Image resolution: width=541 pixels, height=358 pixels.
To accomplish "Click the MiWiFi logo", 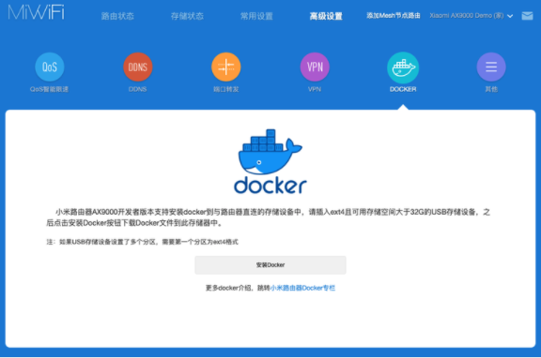I will click(37, 13).
